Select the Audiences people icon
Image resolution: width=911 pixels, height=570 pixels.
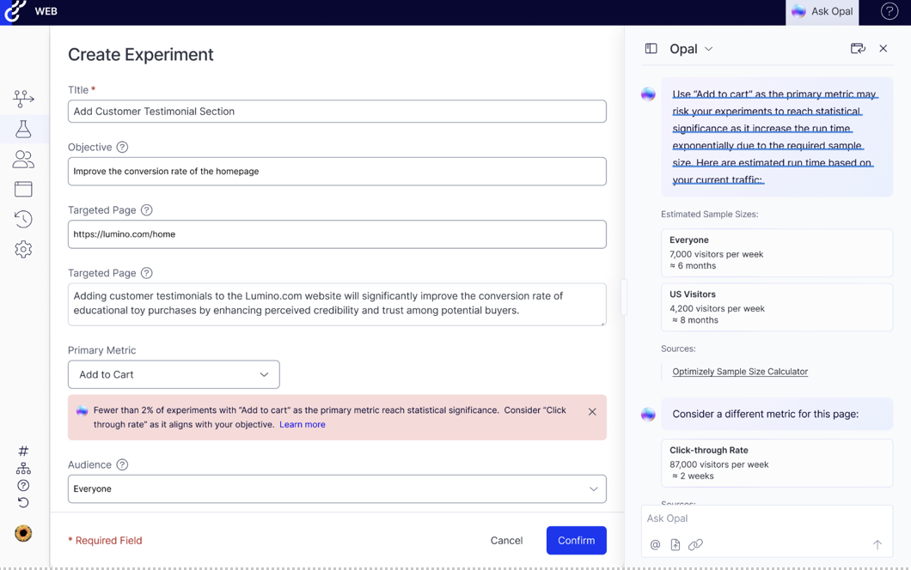[23, 159]
